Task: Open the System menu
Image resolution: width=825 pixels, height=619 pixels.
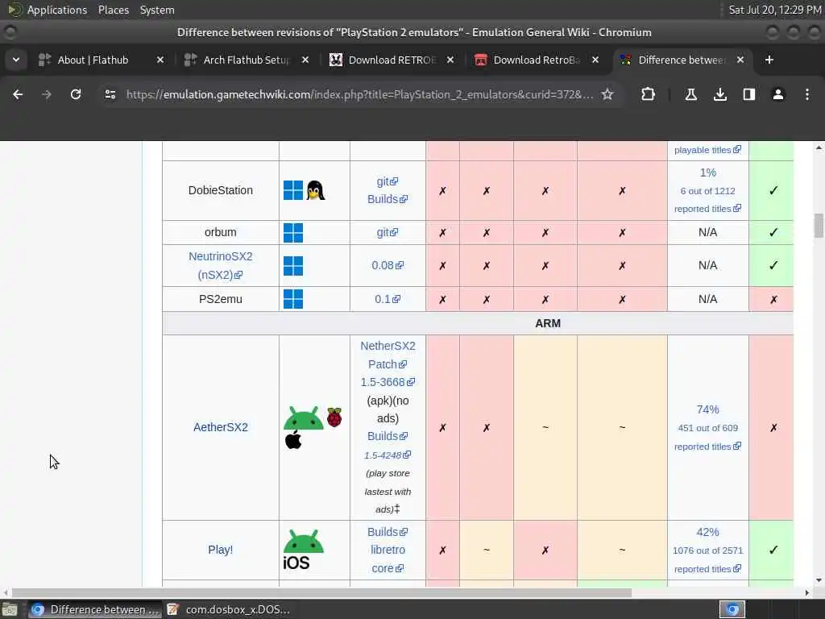Action: [x=157, y=10]
